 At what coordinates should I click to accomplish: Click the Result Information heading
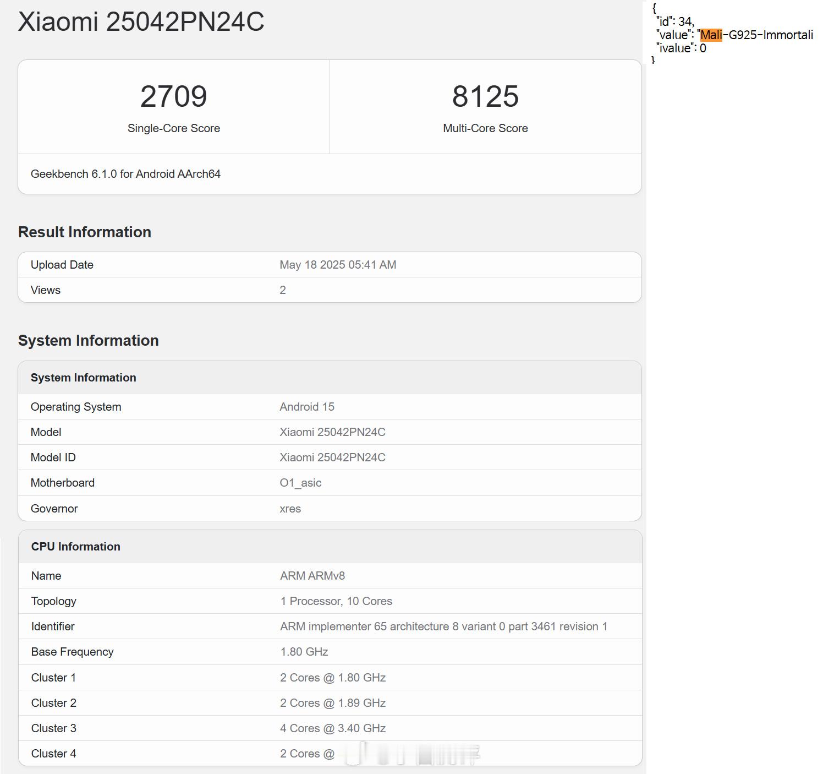pos(85,232)
